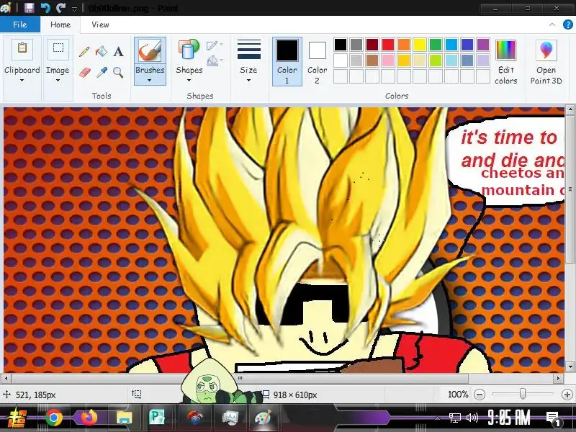Select Color 2 background box
The height and width of the screenshot is (432, 576).
317,61
